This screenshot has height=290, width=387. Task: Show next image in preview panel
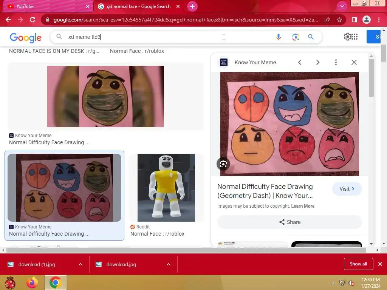(x=317, y=62)
